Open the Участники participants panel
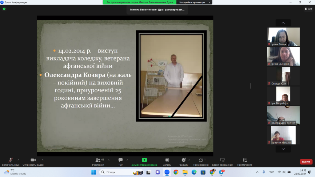The image size is (315, 177). [98, 160]
